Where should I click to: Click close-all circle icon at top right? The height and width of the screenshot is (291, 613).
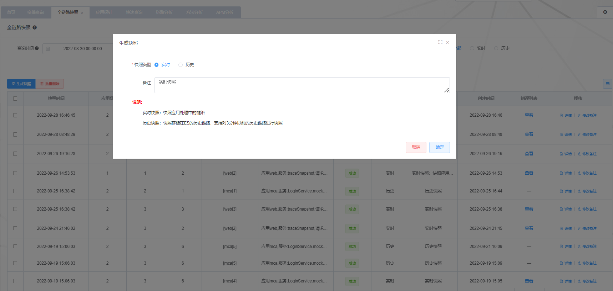tap(605, 12)
